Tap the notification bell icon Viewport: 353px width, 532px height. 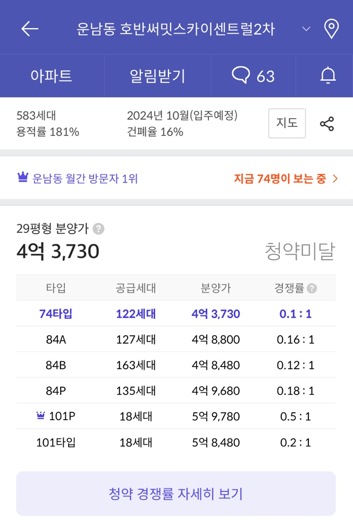point(328,76)
